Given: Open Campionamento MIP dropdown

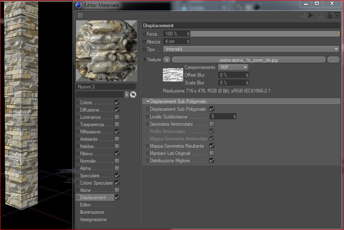Looking at the screenshot, I should click(233, 67).
